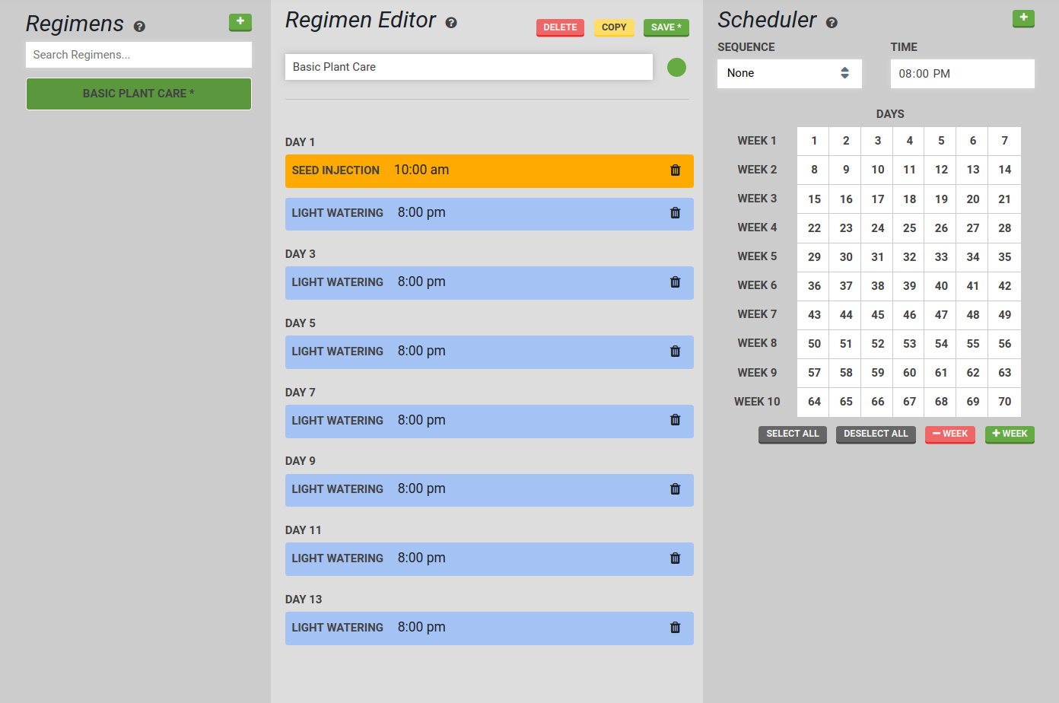Select day 40 in the scheduler grid
Image resolution: width=1059 pixels, height=703 pixels.
[941, 286]
